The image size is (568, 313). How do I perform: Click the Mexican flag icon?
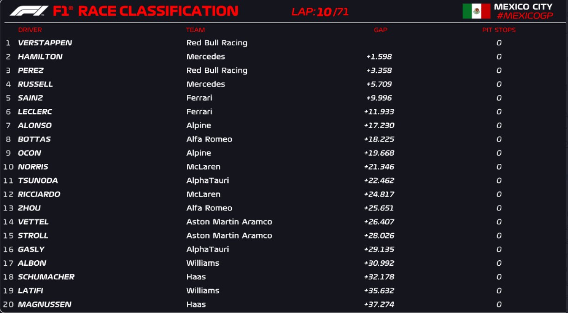pyautogui.click(x=476, y=11)
